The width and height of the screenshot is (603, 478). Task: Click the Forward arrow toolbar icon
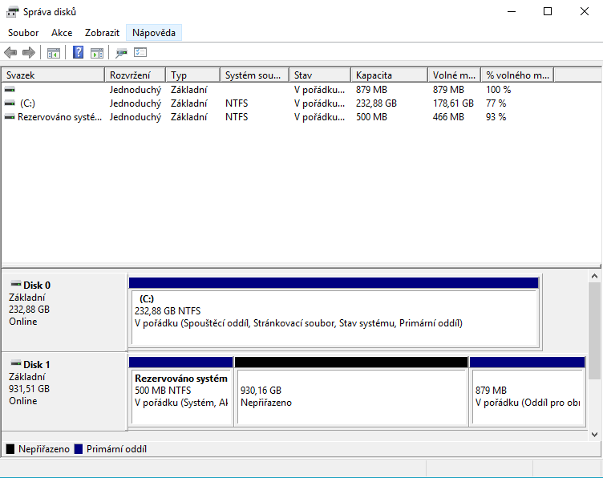29,52
